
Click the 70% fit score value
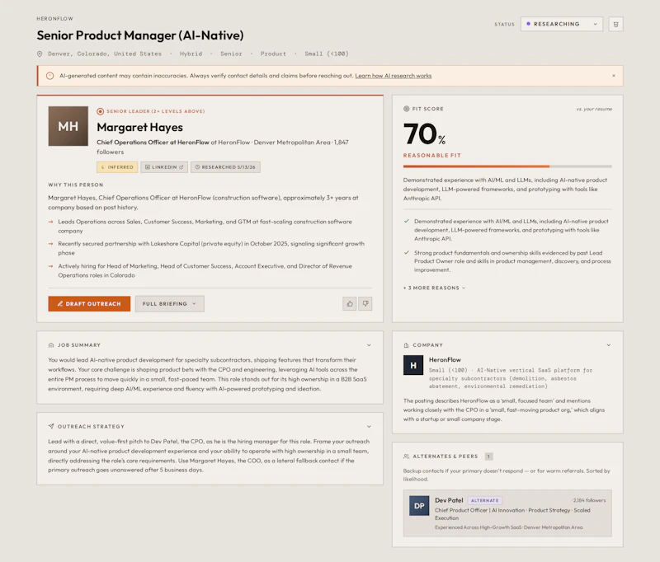pos(424,134)
